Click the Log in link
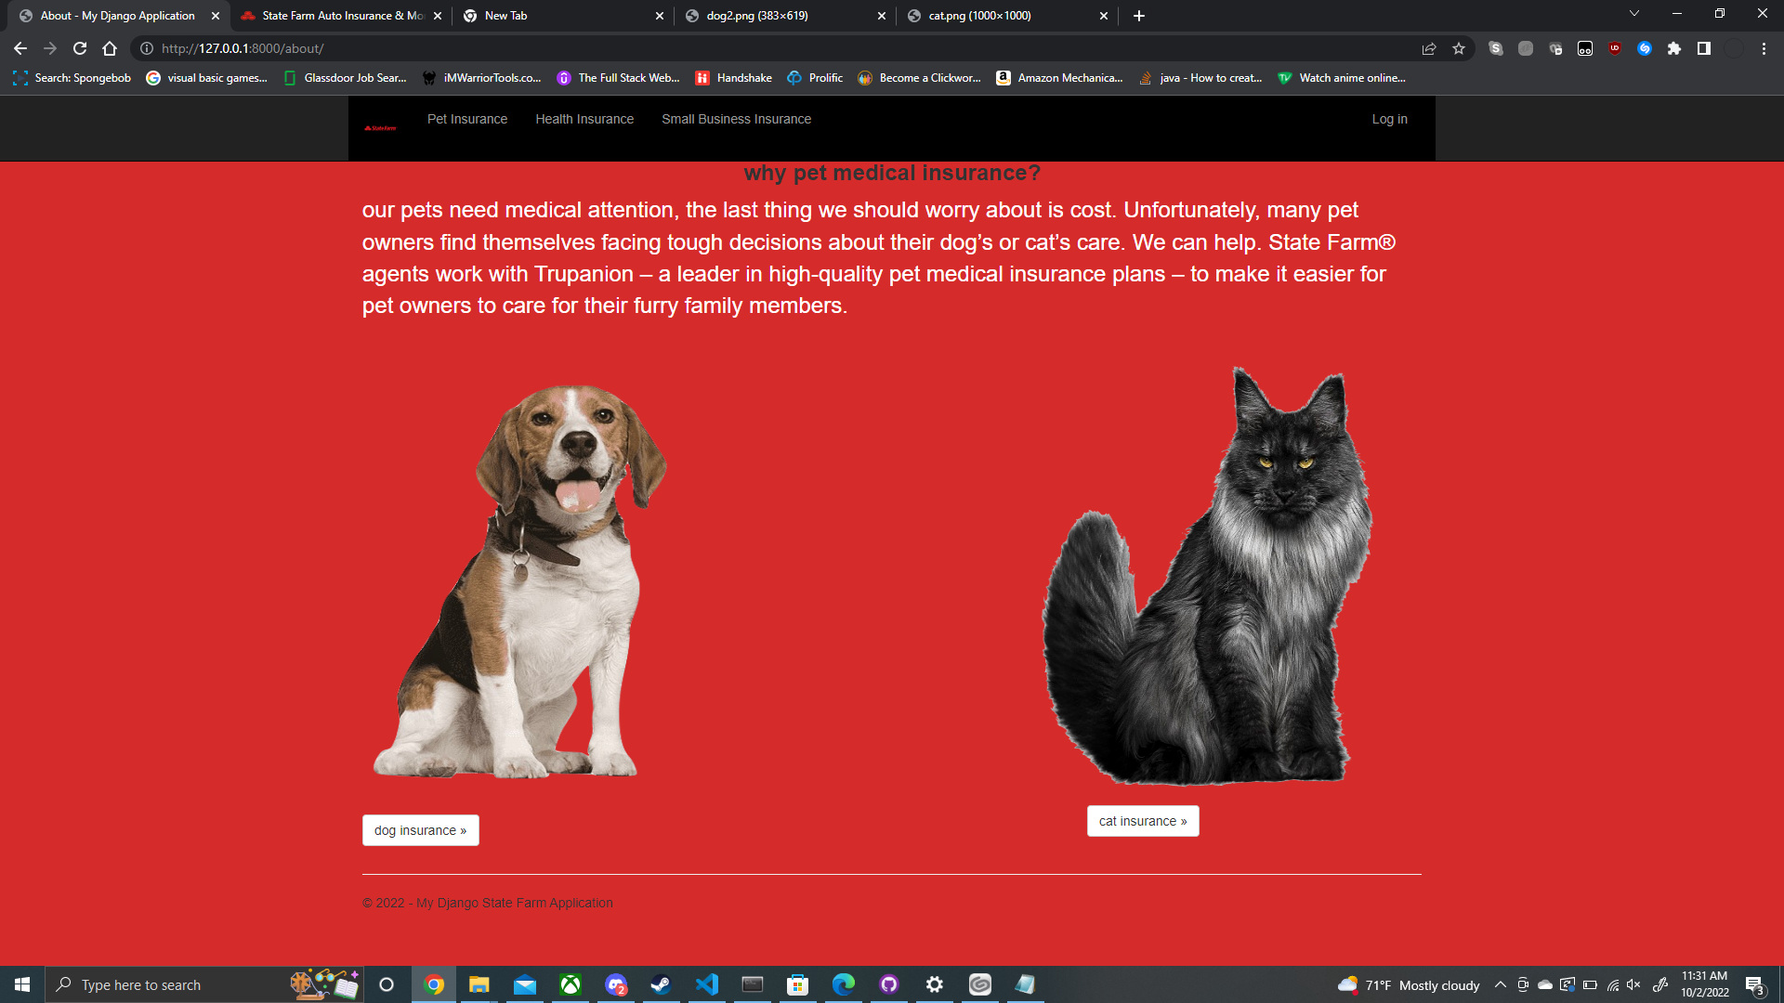This screenshot has height=1003, width=1784. pos(1389,119)
